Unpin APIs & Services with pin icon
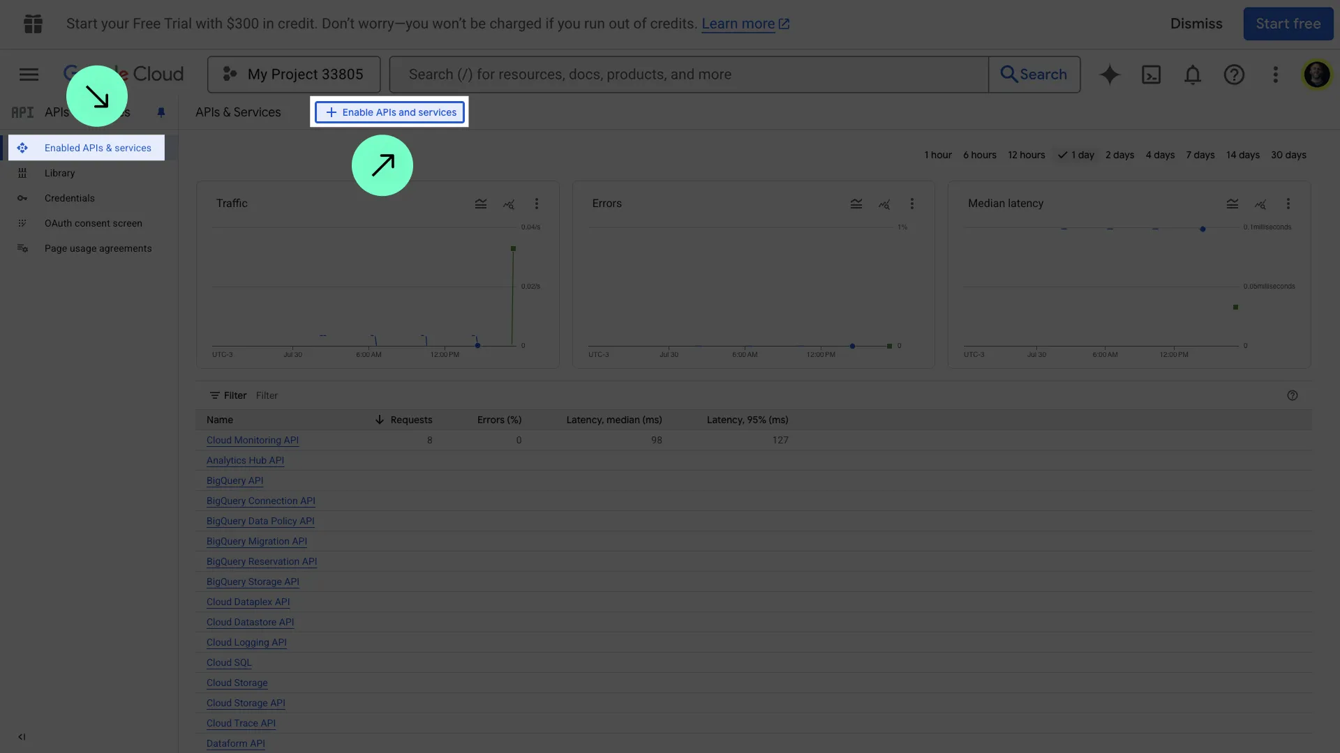 [x=161, y=112]
